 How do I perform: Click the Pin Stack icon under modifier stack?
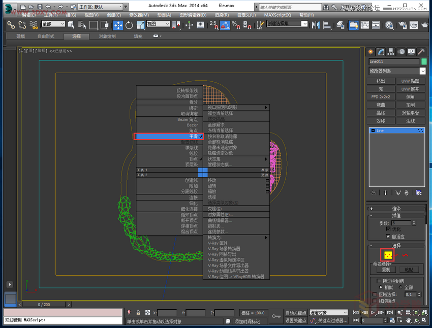[372, 192]
